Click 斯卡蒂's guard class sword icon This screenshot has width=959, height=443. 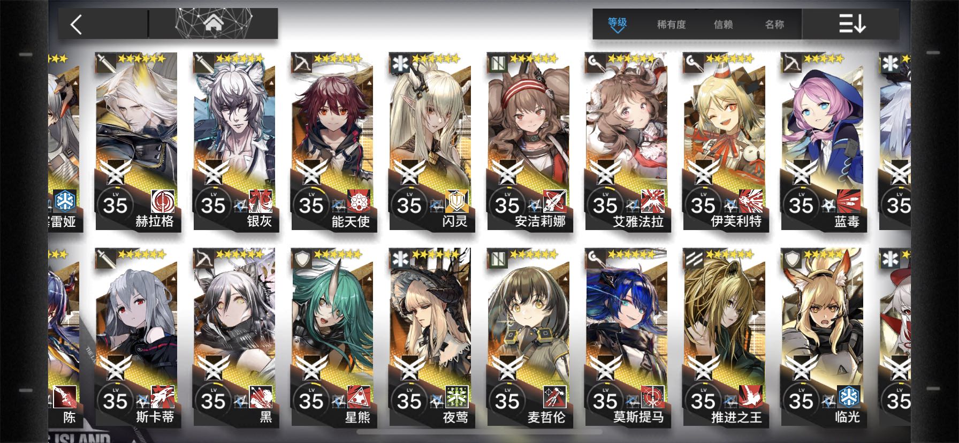tap(106, 259)
